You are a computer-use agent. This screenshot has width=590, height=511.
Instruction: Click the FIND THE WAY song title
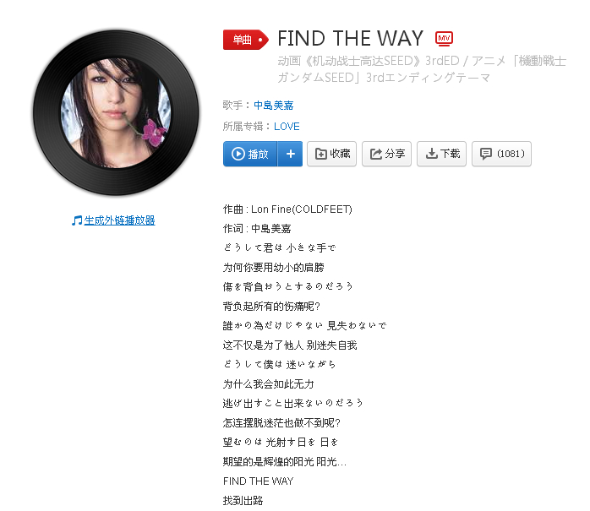350,38
